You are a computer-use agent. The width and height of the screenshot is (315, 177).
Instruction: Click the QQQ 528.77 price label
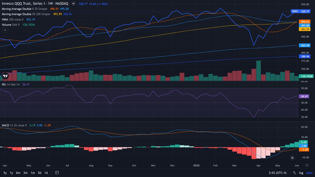pos(301,11)
